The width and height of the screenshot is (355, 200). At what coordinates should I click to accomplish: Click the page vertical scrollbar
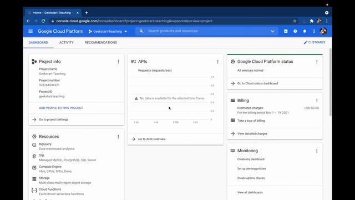click(x=331, y=82)
